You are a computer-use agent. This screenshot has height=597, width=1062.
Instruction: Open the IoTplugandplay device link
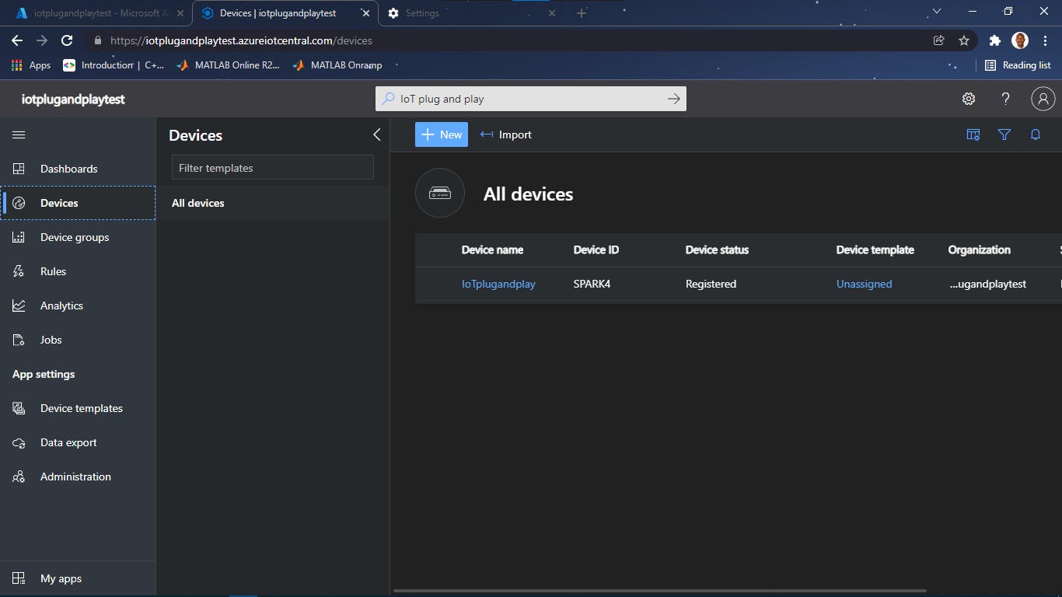point(498,284)
